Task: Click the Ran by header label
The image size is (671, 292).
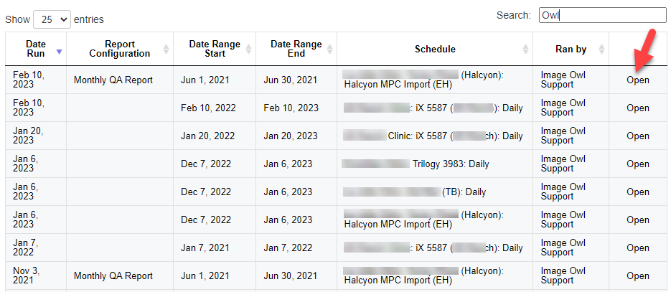Action: click(x=571, y=50)
